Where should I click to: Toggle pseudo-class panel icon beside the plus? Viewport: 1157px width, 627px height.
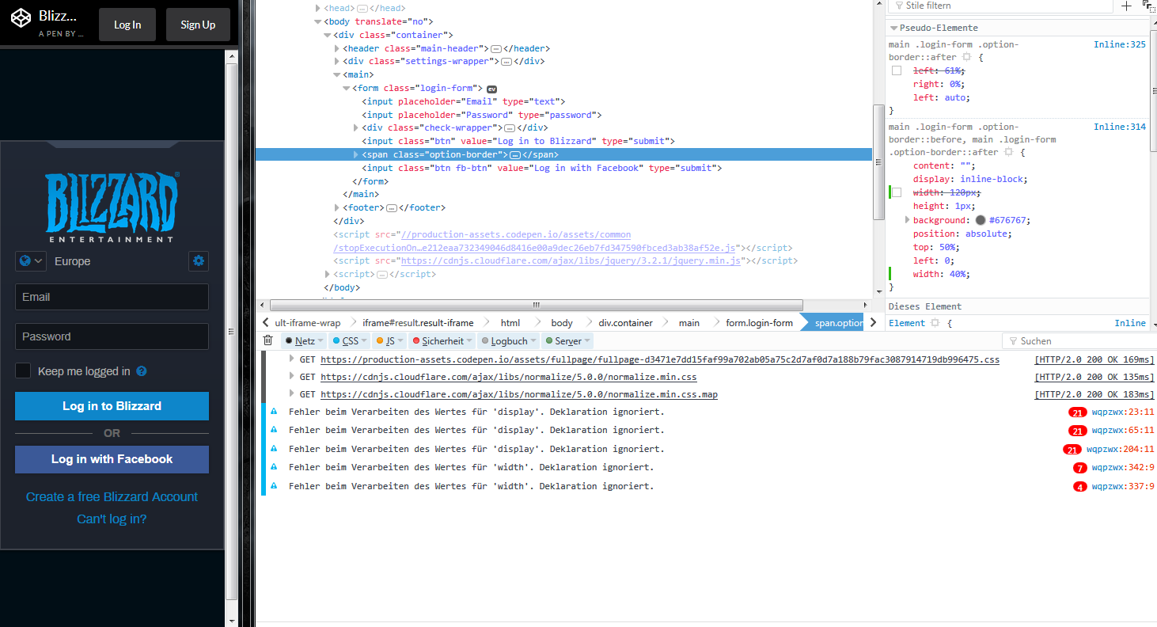click(1149, 6)
